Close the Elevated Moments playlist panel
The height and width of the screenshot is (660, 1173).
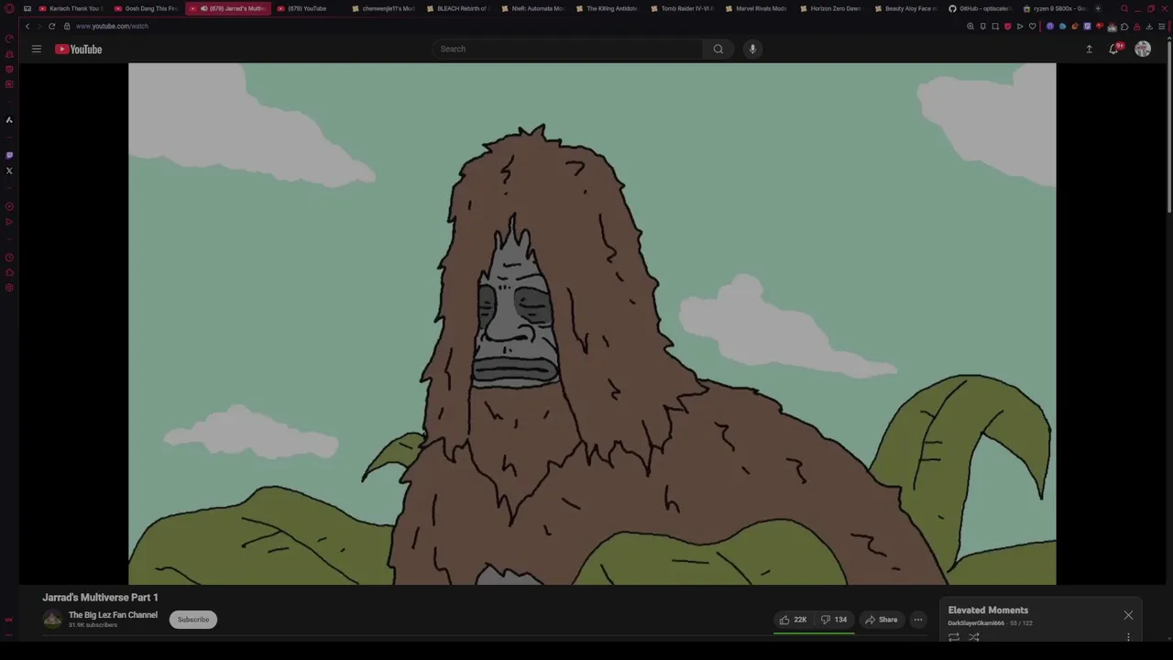tap(1128, 615)
